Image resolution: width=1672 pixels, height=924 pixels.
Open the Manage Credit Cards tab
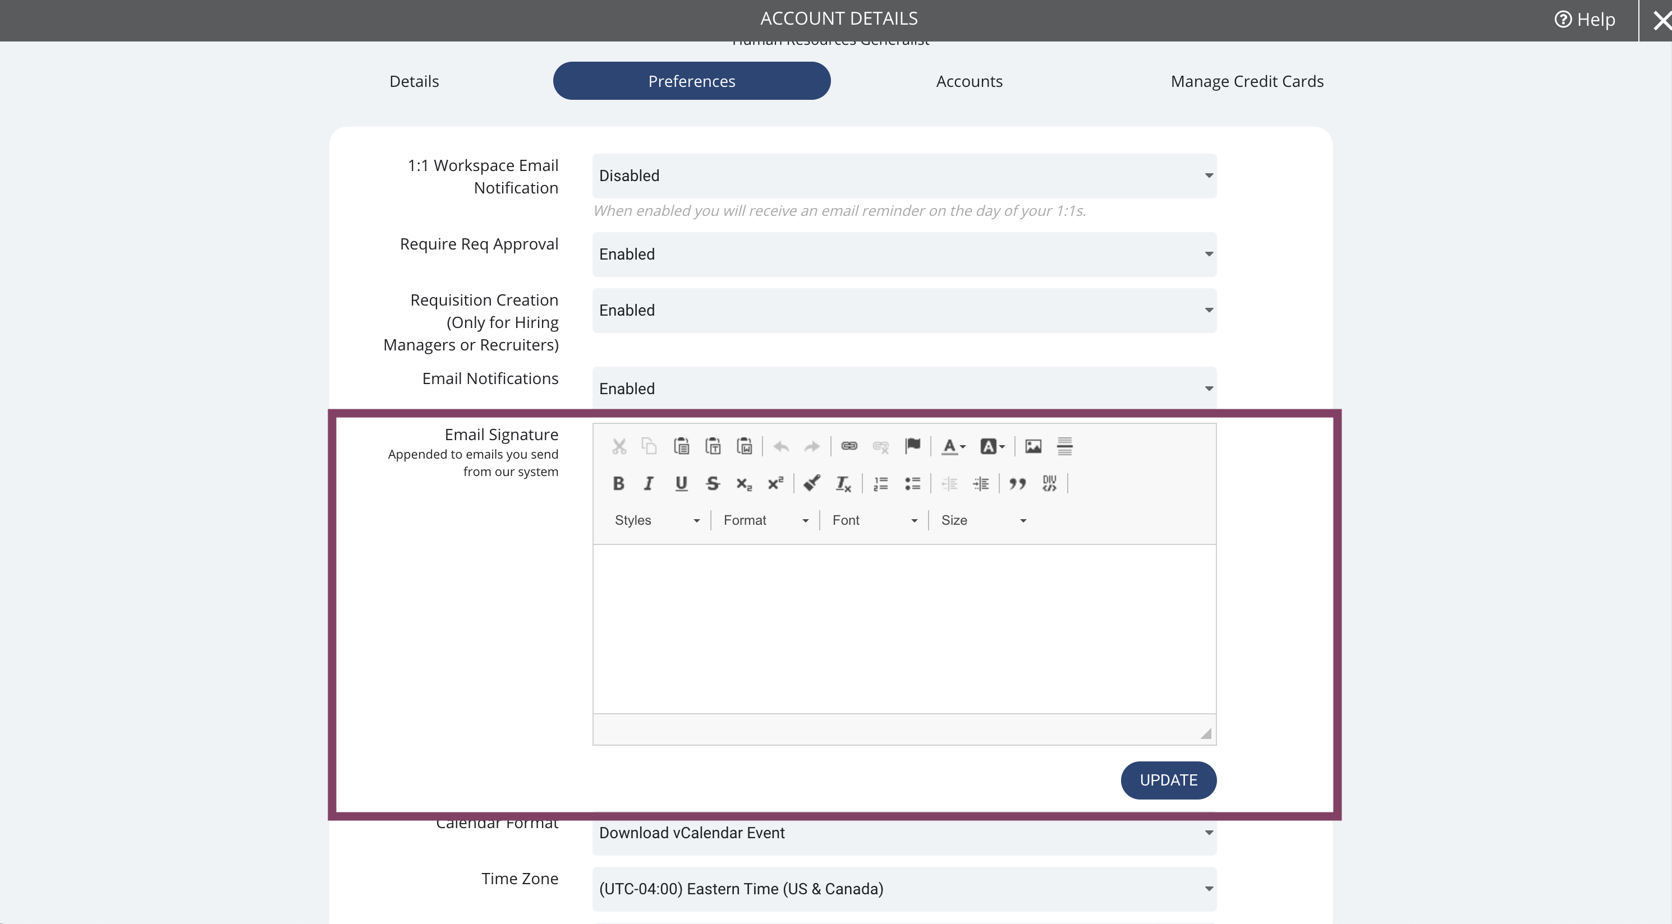[1247, 81]
